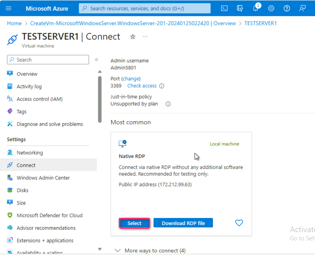Open the Azure portal hamburger menu
The image size is (315, 255).
[9, 8]
